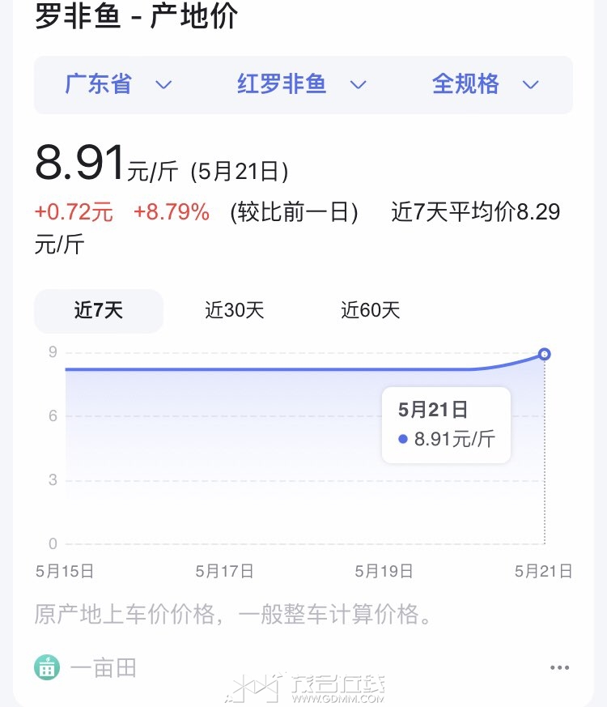Image resolution: width=607 pixels, height=707 pixels.
Task: Click the 5月15日 axis label
Action: 65,571
